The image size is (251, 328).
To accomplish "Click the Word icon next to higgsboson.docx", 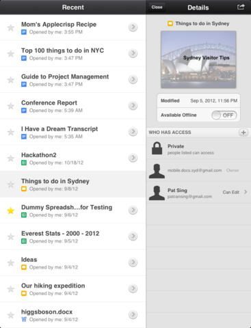I will click(24, 320).
